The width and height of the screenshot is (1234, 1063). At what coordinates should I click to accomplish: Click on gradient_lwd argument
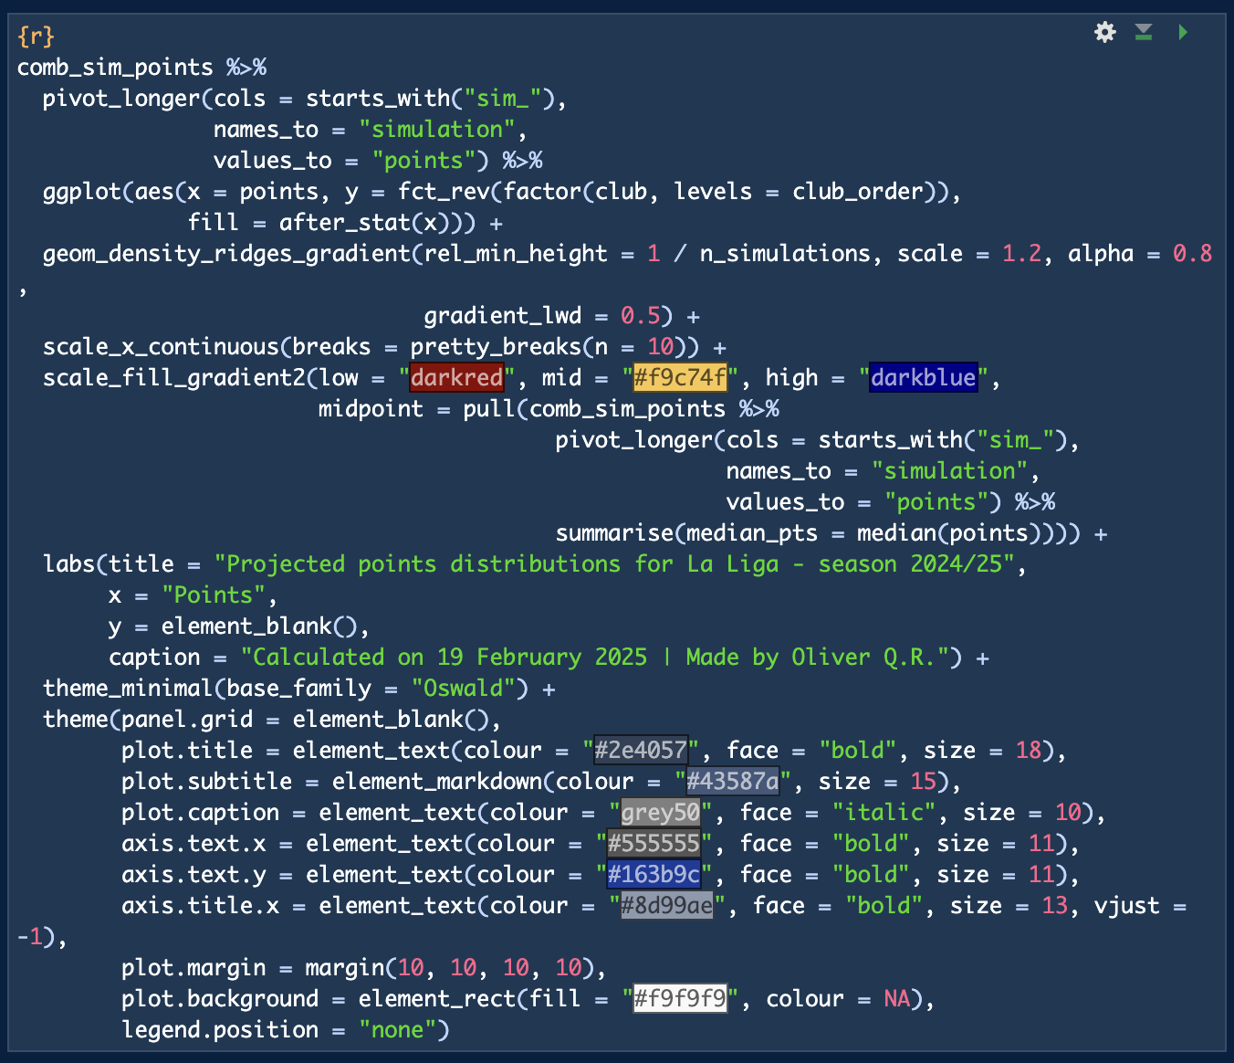click(503, 315)
